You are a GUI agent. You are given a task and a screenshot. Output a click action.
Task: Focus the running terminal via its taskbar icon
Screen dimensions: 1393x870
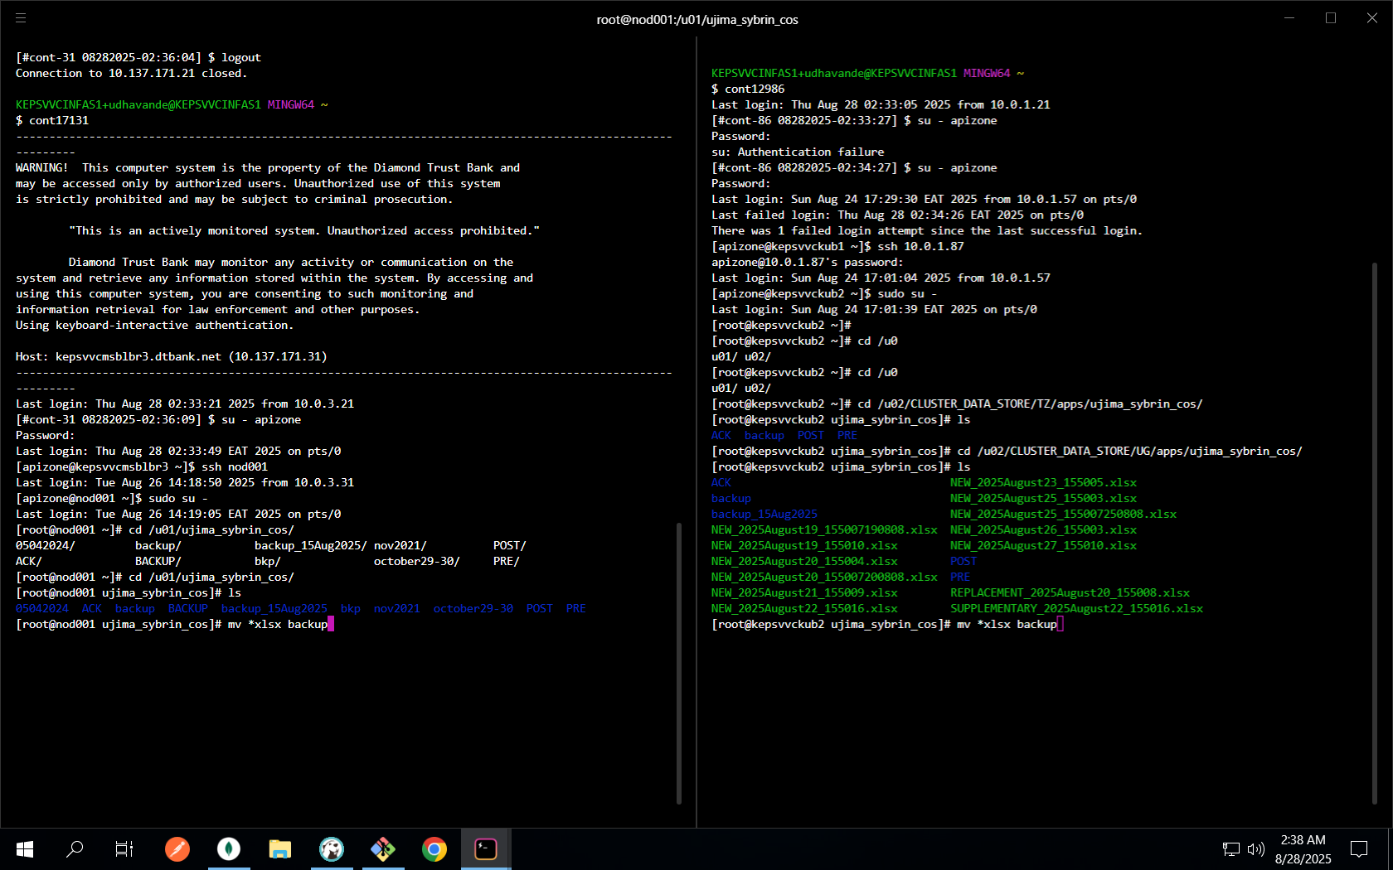click(485, 848)
